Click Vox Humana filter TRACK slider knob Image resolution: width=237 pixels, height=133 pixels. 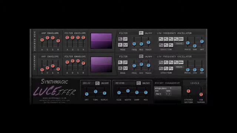pyautogui.click(x=148, y=42)
